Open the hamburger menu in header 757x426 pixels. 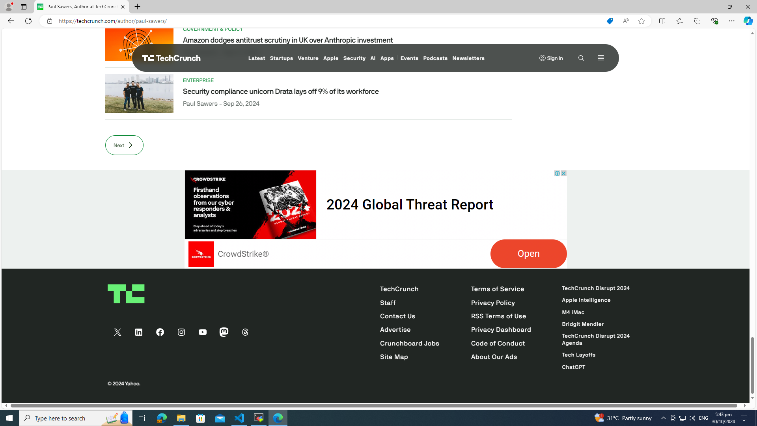click(x=600, y=58)
